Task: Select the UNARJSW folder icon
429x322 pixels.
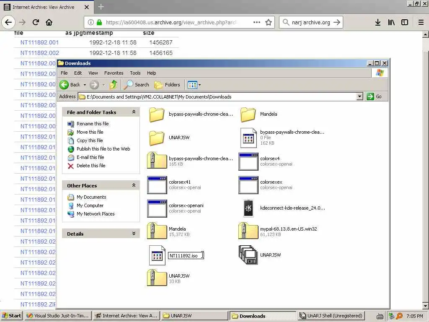Action: coord(157,138)
